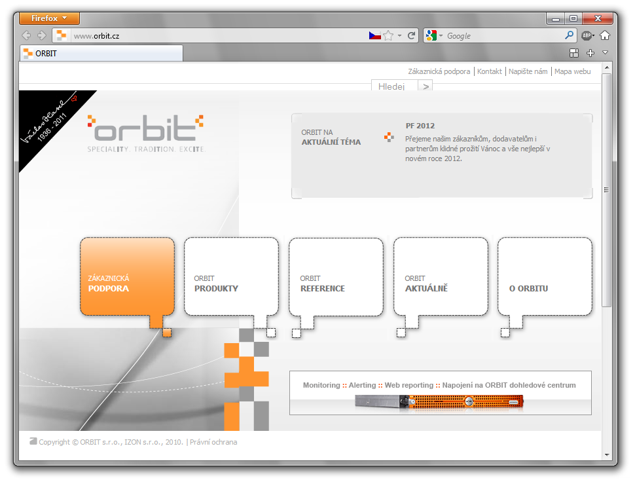Image resolution: width=635 pixels, height=480 pixels.
Task: Click the orbit logo
Action: coord(146,134)
